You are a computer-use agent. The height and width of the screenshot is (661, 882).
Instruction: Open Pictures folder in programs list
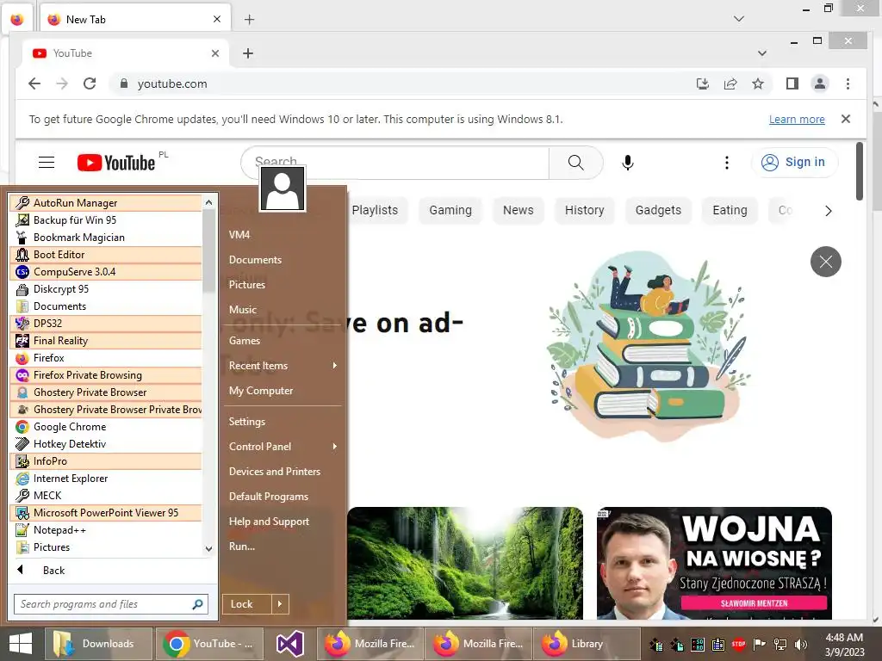click(x=106, y=547)
